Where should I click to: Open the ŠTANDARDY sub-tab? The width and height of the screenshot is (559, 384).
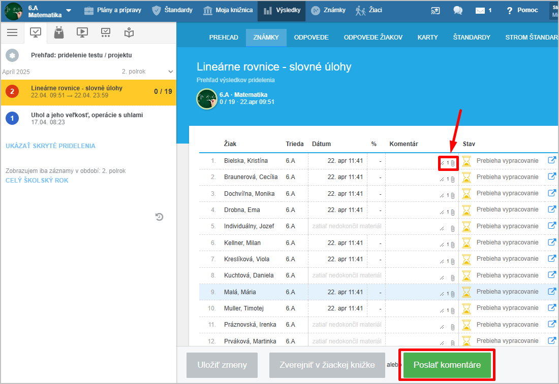tap(471, 38)
